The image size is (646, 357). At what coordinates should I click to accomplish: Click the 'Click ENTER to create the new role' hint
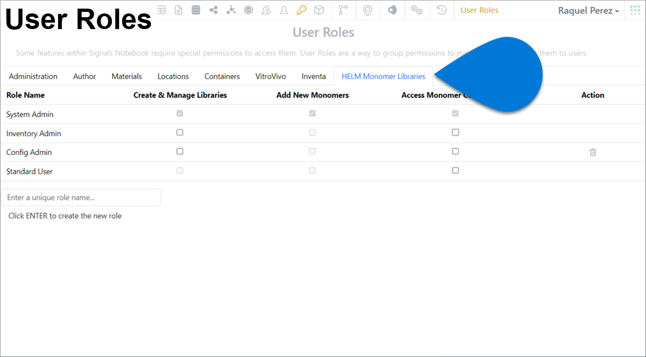(x=65, y=216)
